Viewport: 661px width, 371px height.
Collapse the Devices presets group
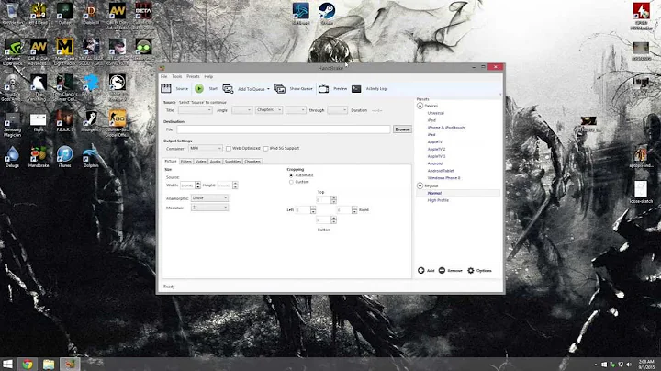[420, 106]
